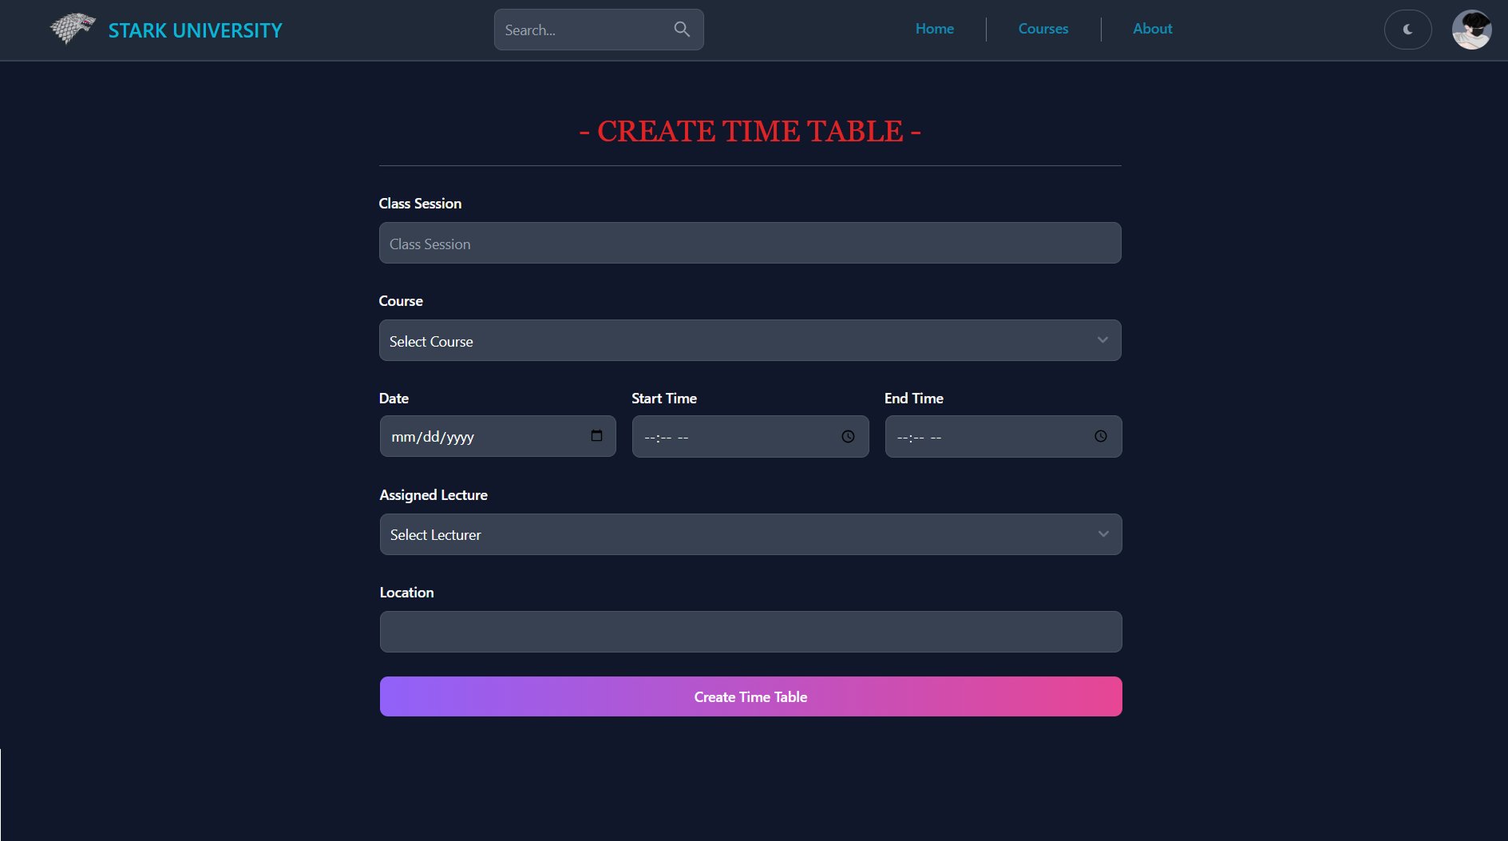Open the End Time clock picker icon
The width and height of the screenshot is (1508, 841).
tap(1101, 436)
